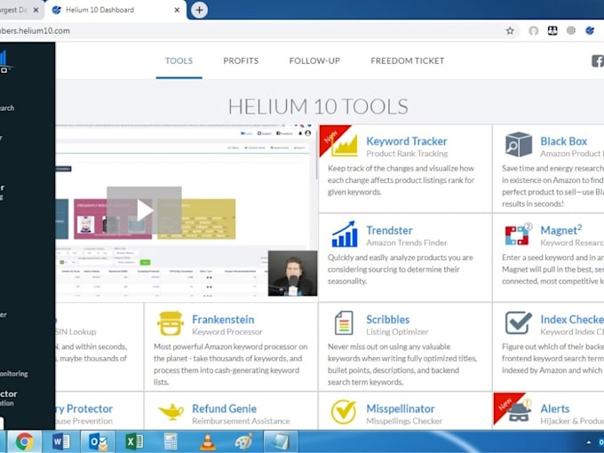Click the presenter webcam thumbnail in the video
This screenshot has width=604, height=453.
click(292, 273)
